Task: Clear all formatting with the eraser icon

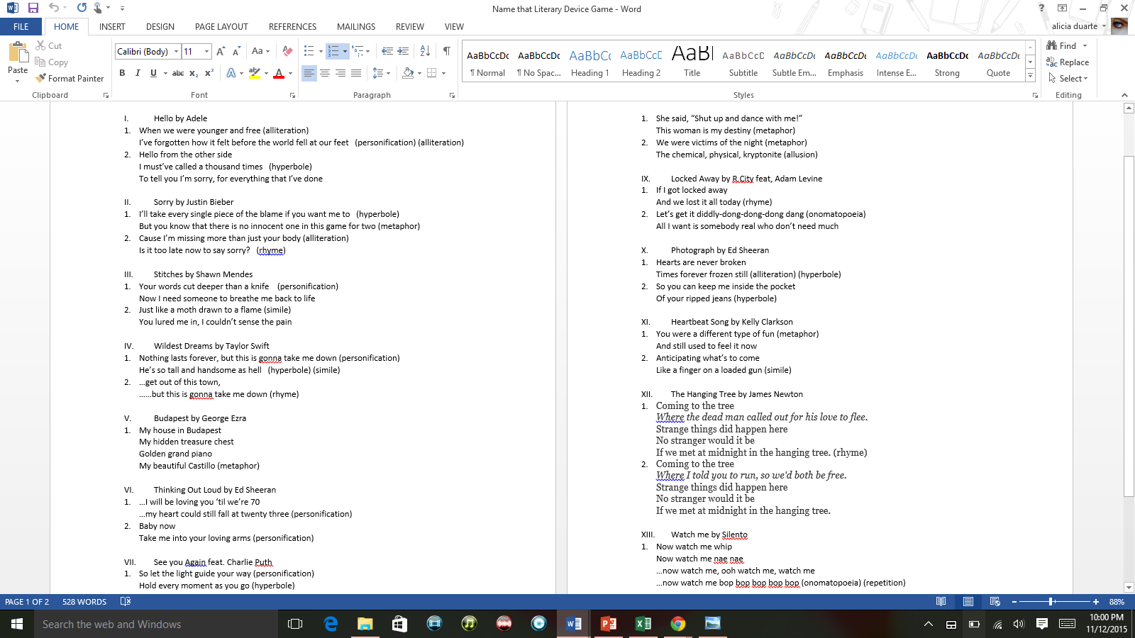Action: pyautogui.click(x=287, y=51)
